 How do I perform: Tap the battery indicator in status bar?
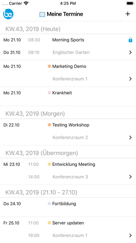(x=130, y=3)
